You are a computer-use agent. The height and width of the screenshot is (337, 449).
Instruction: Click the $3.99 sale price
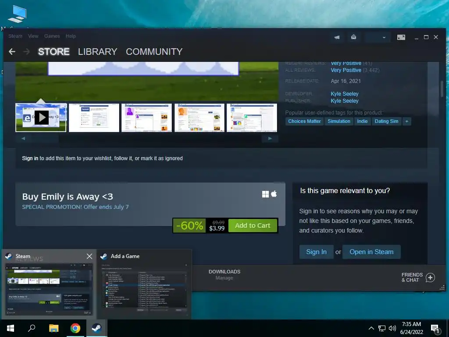click(x=217, y=228)
